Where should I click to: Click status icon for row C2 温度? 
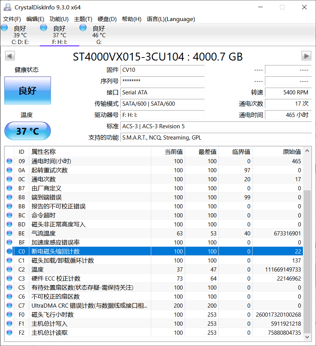pos(9,269)
